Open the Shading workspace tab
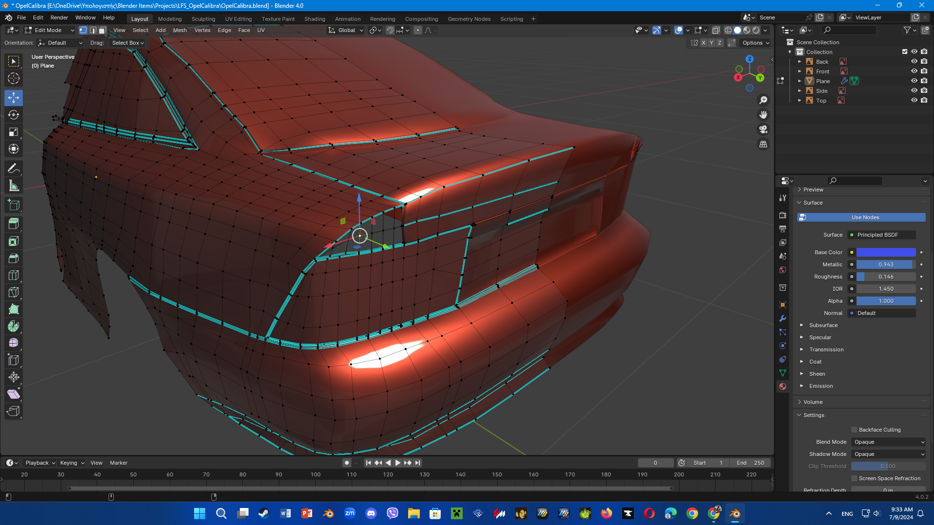The height and width of the screenshot is (525, 934). click(x=314, y=19)
